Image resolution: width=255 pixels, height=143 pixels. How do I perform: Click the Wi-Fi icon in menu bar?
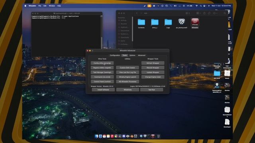[196, 6]
